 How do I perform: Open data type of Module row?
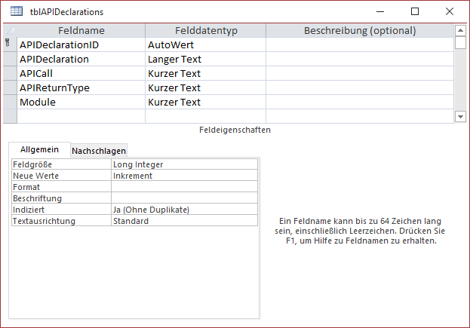206,102
